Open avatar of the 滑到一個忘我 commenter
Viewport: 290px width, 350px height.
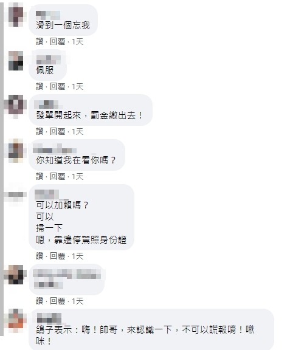[x=16, y=15]
